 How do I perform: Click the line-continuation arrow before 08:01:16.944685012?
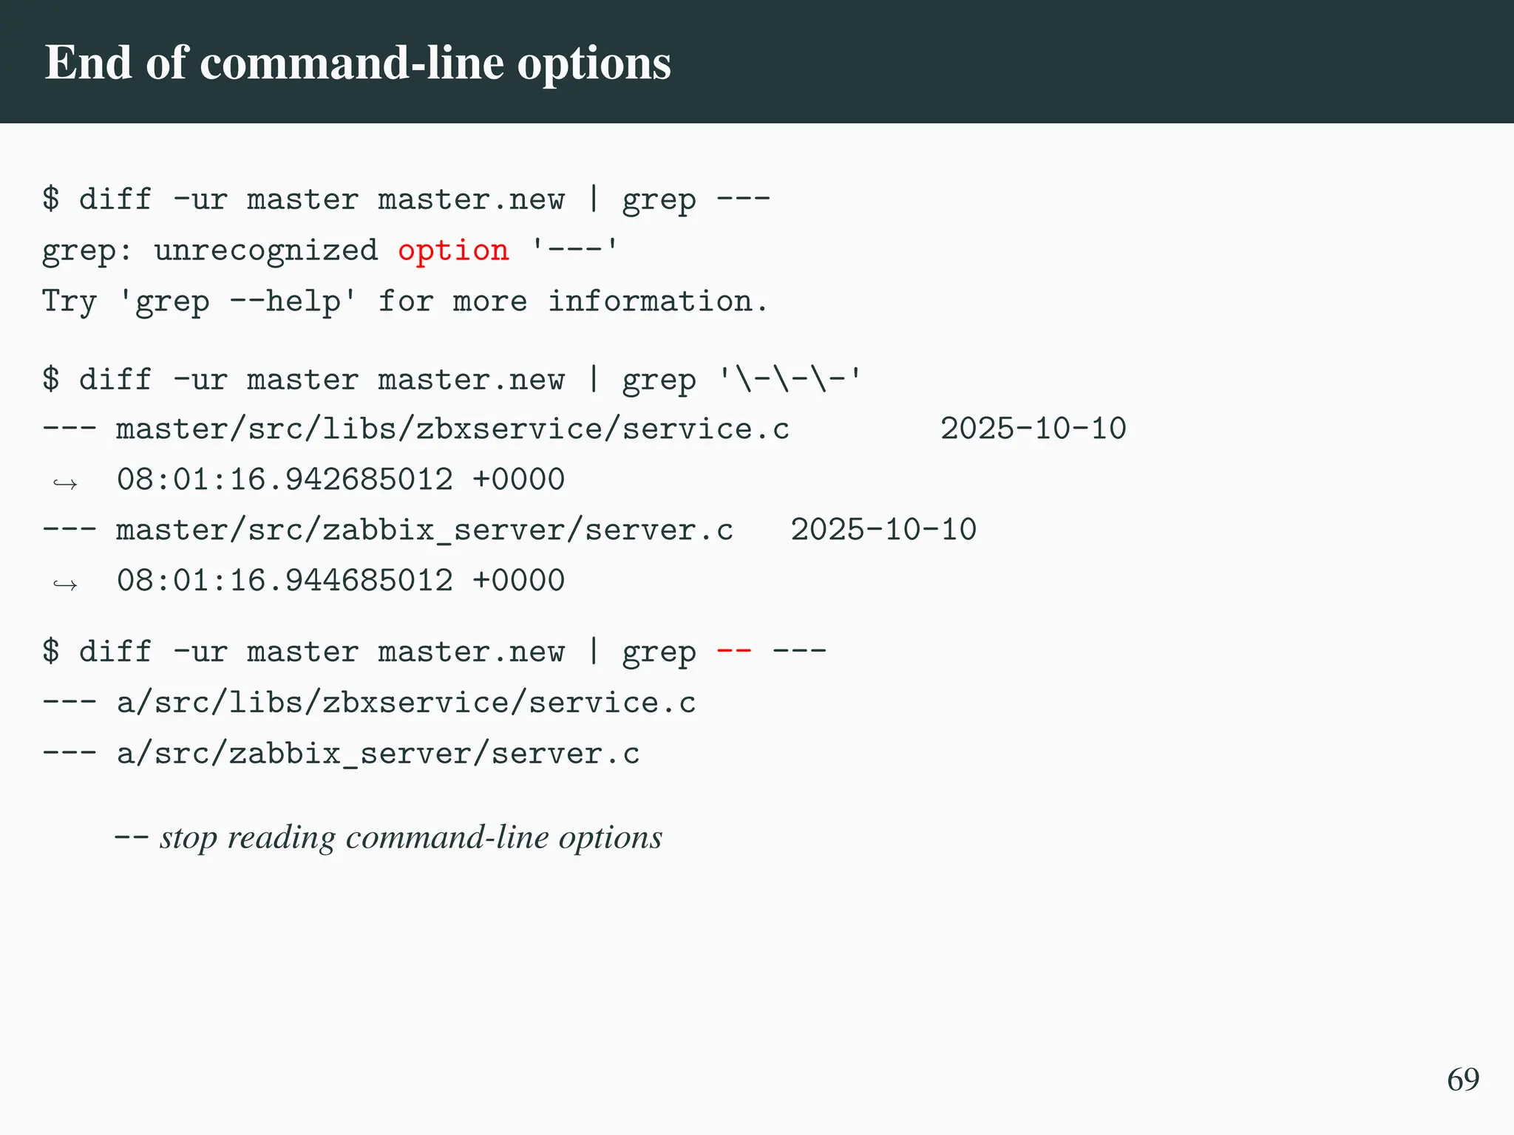coord(65,585)
